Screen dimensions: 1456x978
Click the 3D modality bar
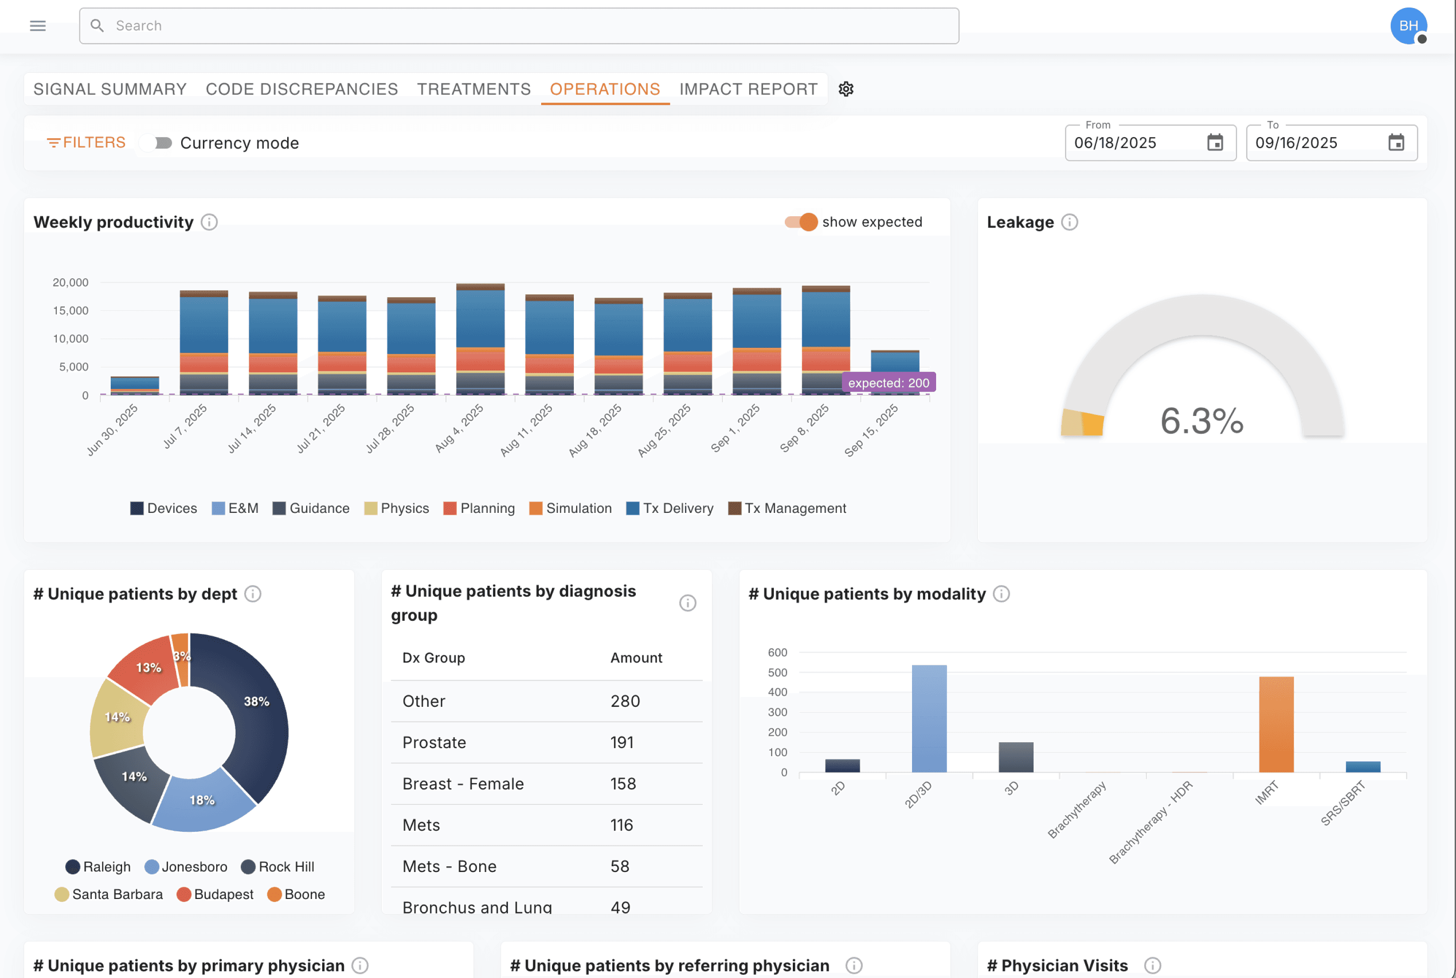pos(1016,757)
